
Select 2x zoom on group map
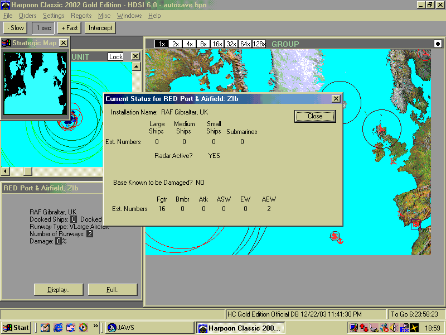pos(175,44)
